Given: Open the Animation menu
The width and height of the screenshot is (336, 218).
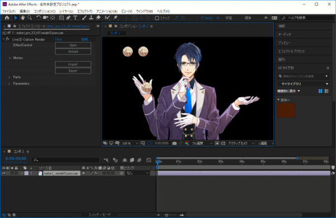Looking at the screenshot, I should pyautogui.click(x=107, y=11).
